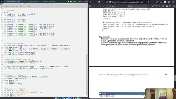The image size is (176, 99).
Task: Go to next page in PDF viewer
Action: pyautogui.click(x=103, y=6)
